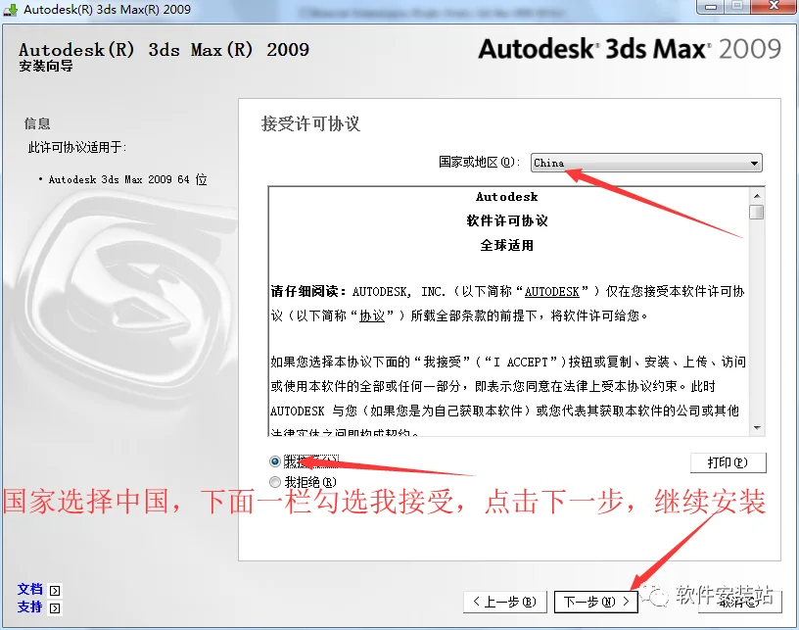Click the underlined AUTODESK term in the license

tap(552, 292)
